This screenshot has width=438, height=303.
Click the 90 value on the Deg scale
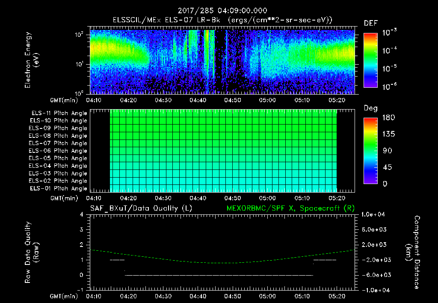(x=387, y=151)
